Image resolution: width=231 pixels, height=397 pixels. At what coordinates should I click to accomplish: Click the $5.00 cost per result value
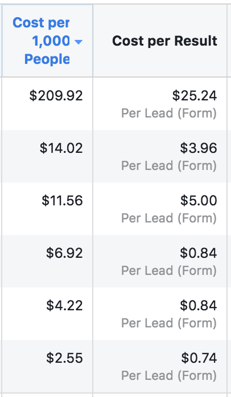pos(199,201)
